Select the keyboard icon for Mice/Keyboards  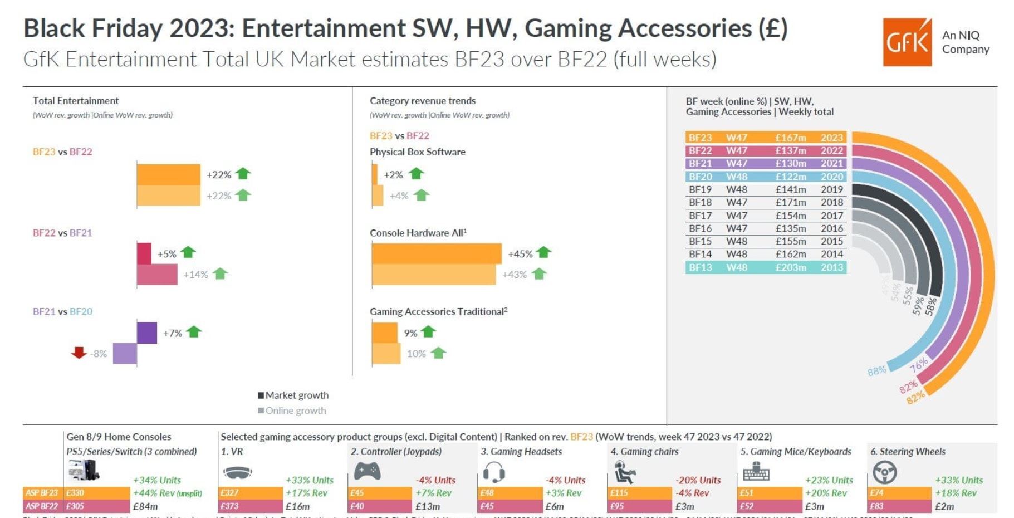(756, 473)
